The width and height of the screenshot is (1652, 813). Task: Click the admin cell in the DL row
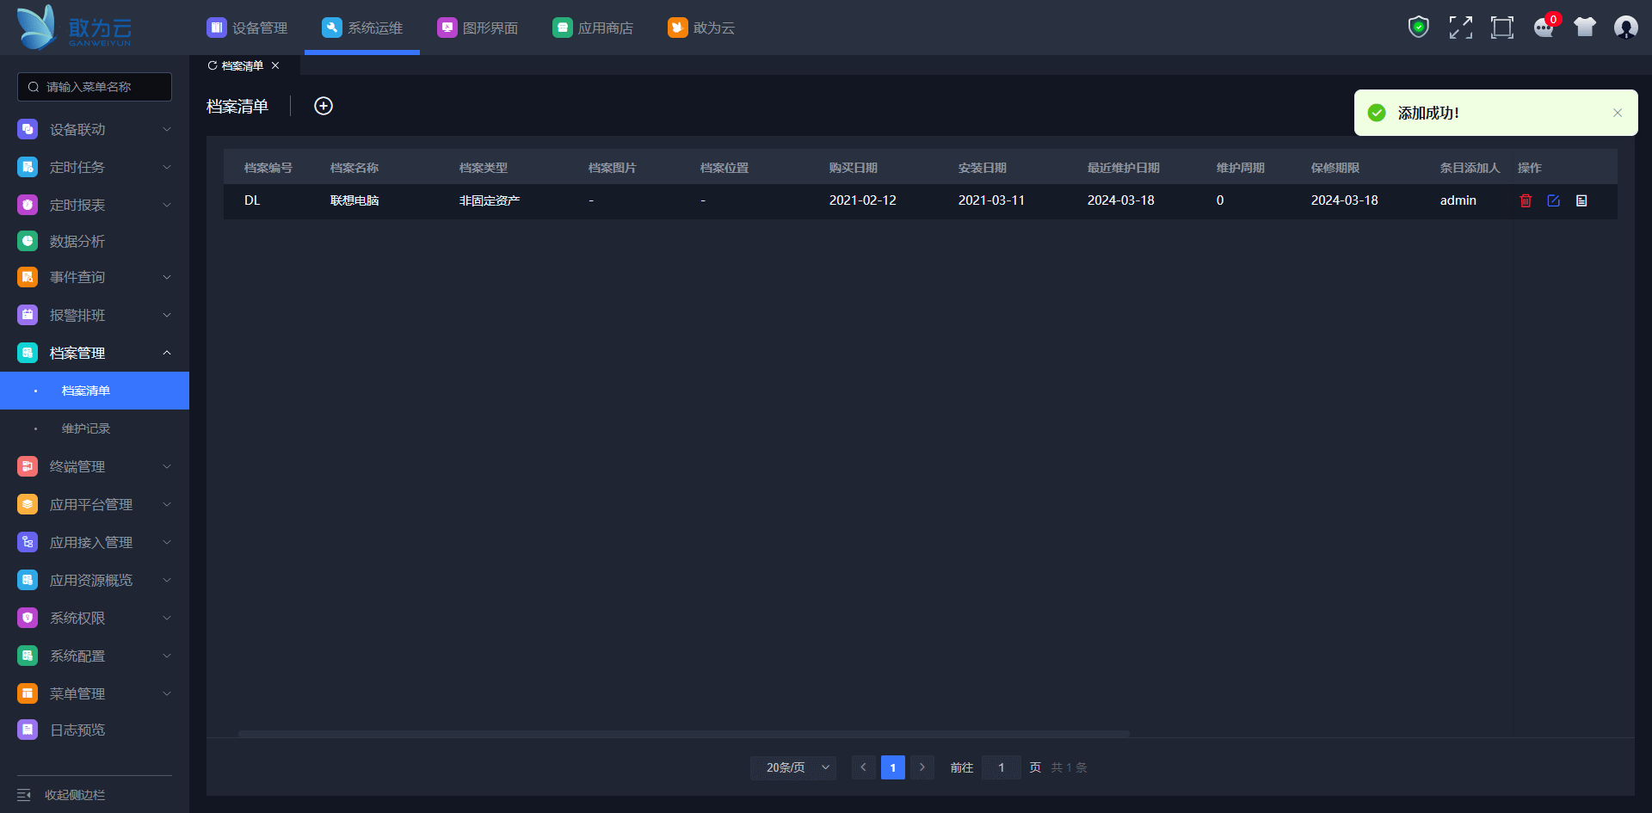tap(1458, 200)
